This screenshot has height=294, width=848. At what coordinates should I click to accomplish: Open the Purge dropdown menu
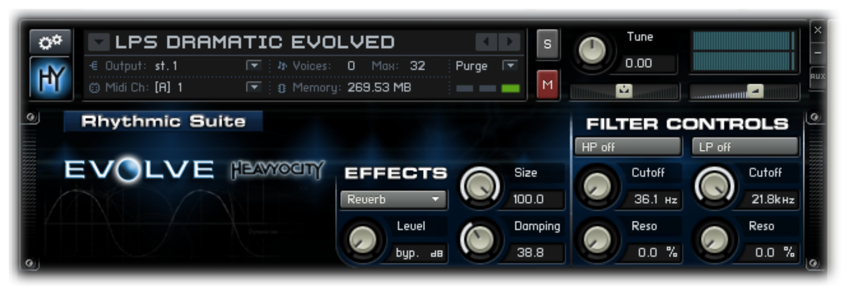[x=510, y=65]
